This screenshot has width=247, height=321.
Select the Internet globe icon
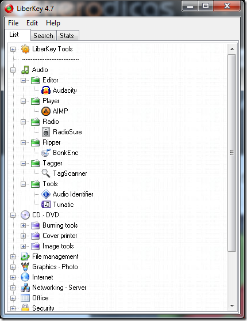25,277
